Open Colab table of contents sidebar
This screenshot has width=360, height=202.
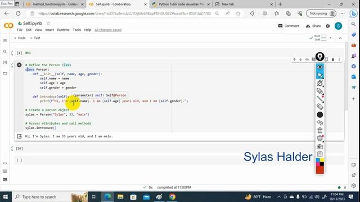5,40
